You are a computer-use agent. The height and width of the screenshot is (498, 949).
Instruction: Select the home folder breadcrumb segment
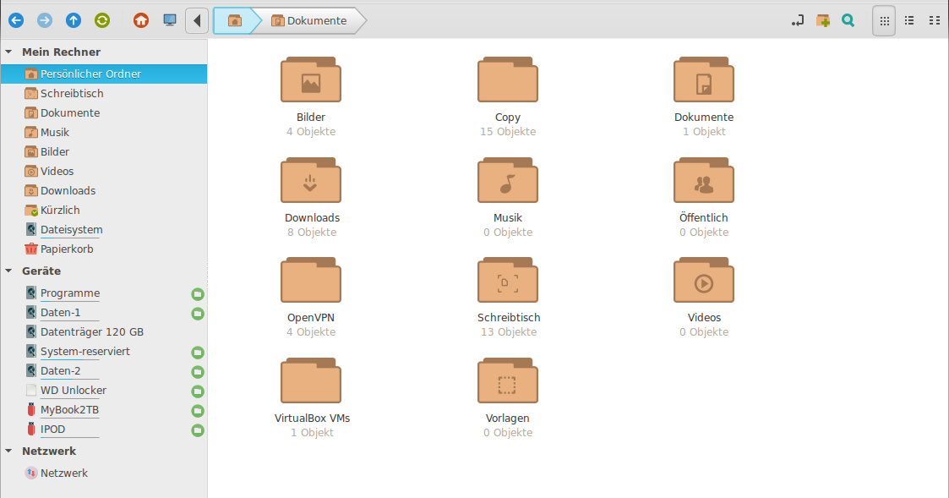(235, 20)
